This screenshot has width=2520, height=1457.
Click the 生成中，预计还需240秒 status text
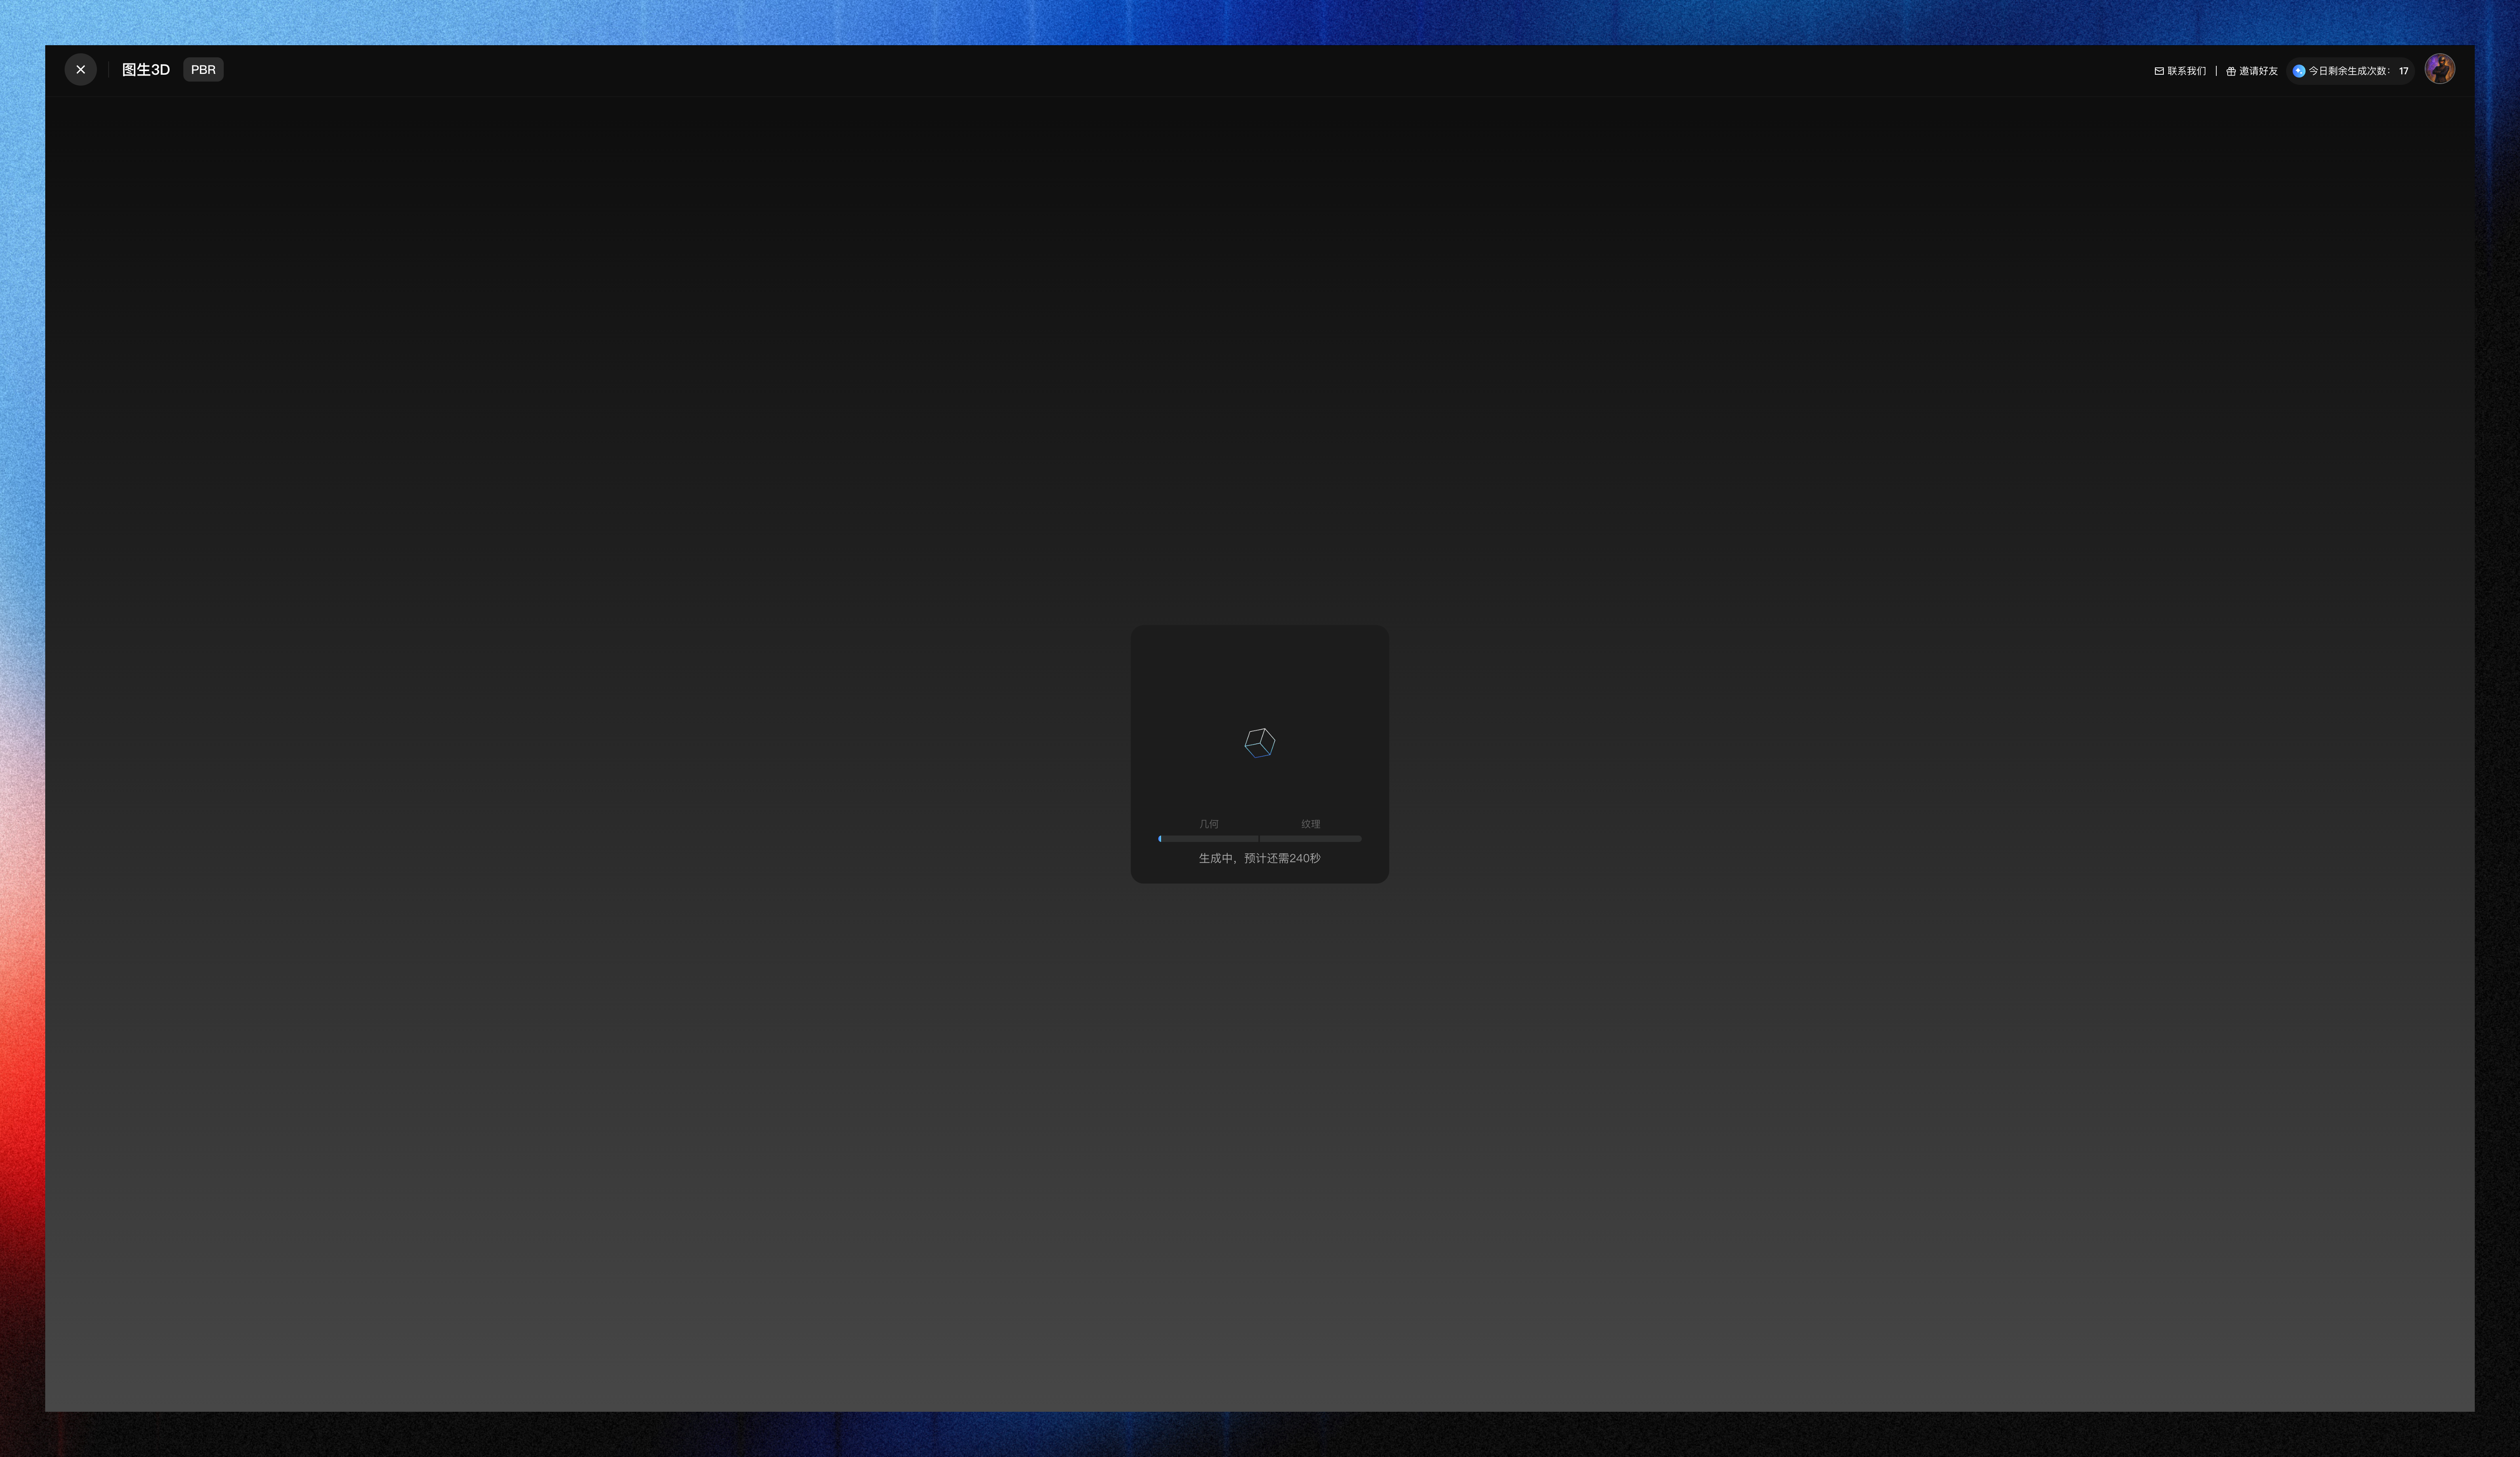pos(1260,858)
